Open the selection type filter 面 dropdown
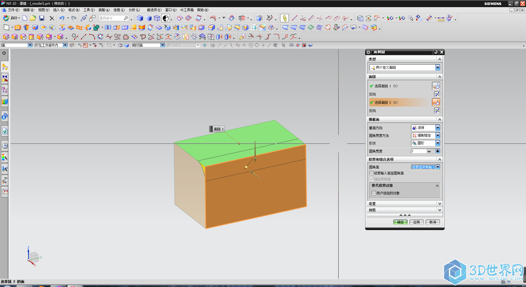Screen dimensions: 526x287 (x=30, y=45)
